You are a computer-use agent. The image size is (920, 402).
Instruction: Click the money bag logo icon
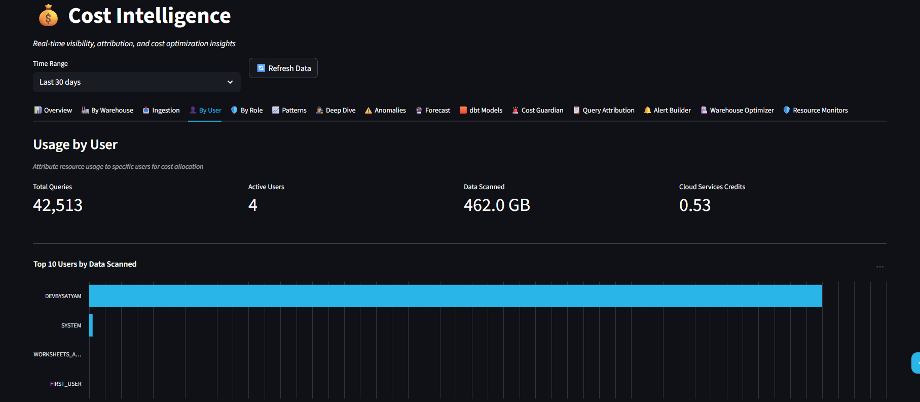click(48, 16)
